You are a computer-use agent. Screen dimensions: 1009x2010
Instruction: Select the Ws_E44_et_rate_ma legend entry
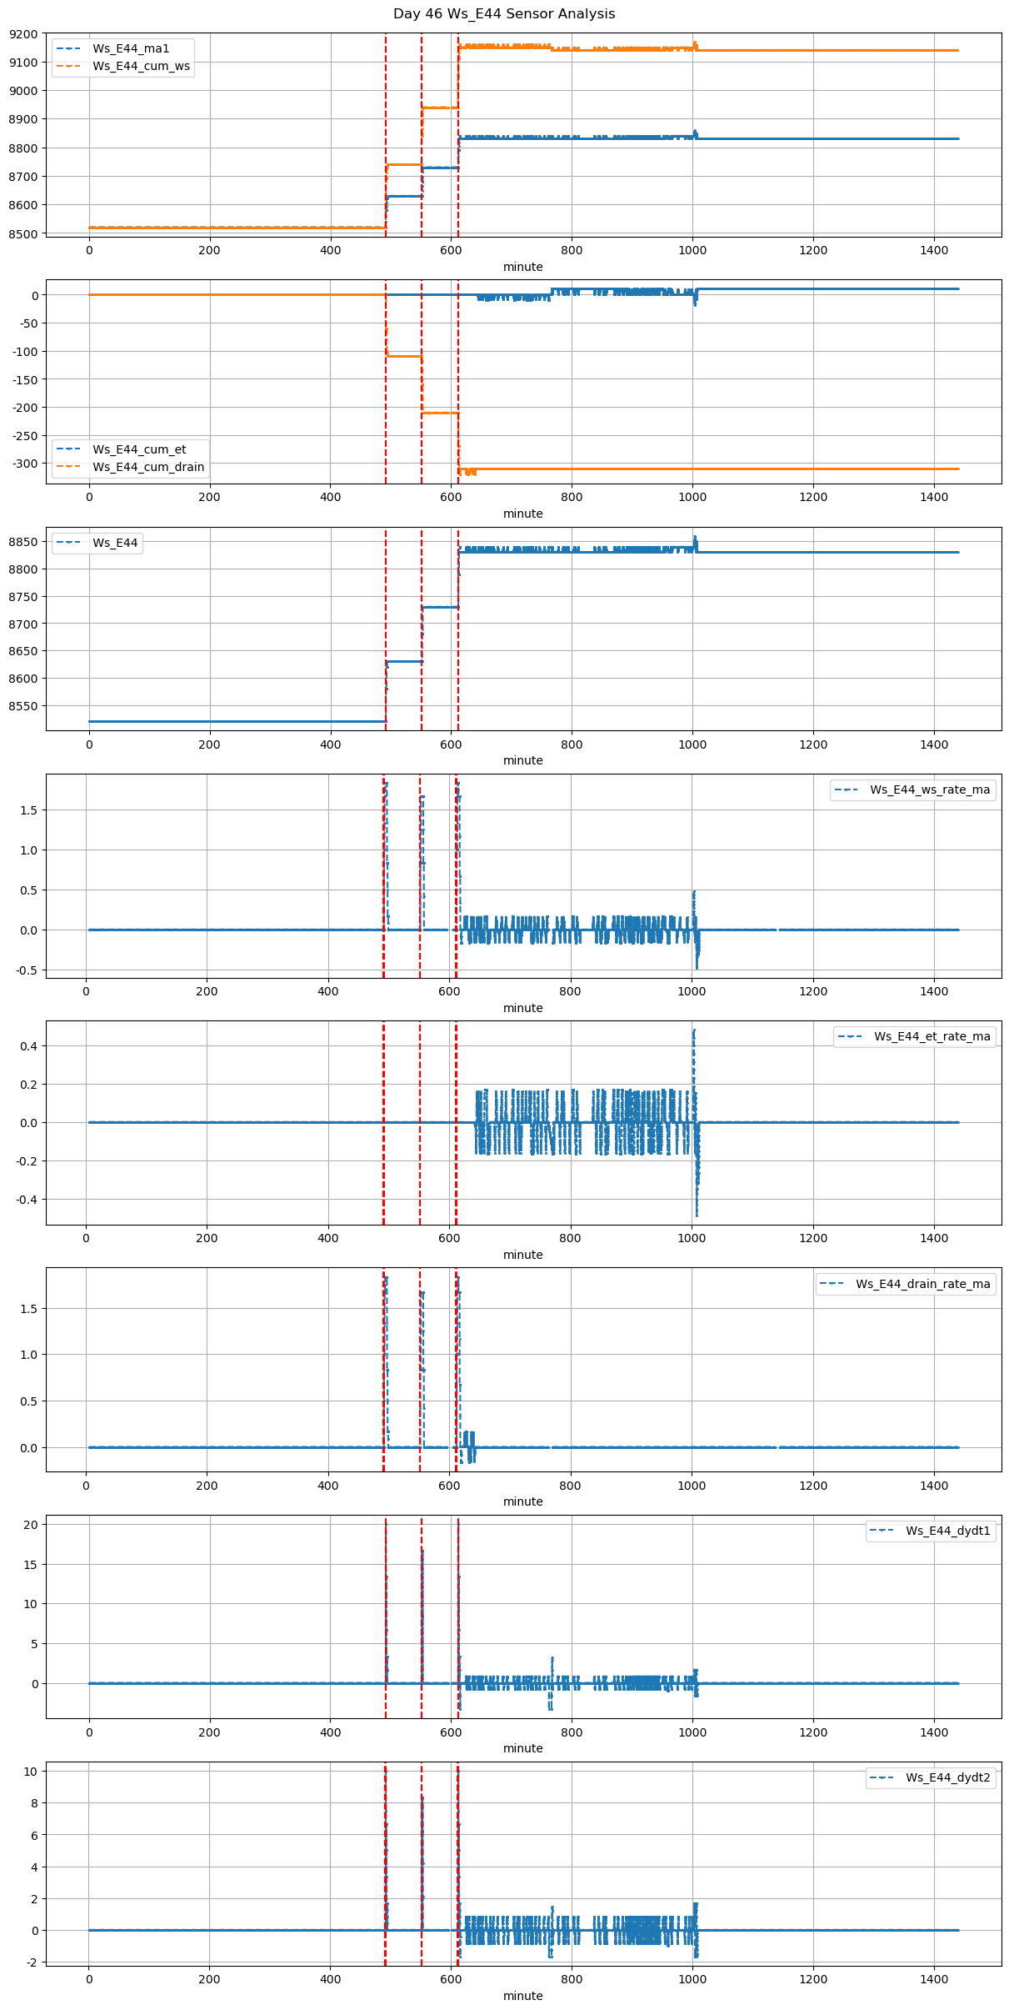click(x=932, y=1036)
